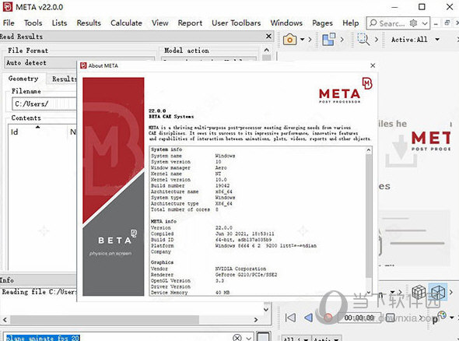Click the red record animation button
The width and height of the screenshot is (459, 341).
coord(328,318)
